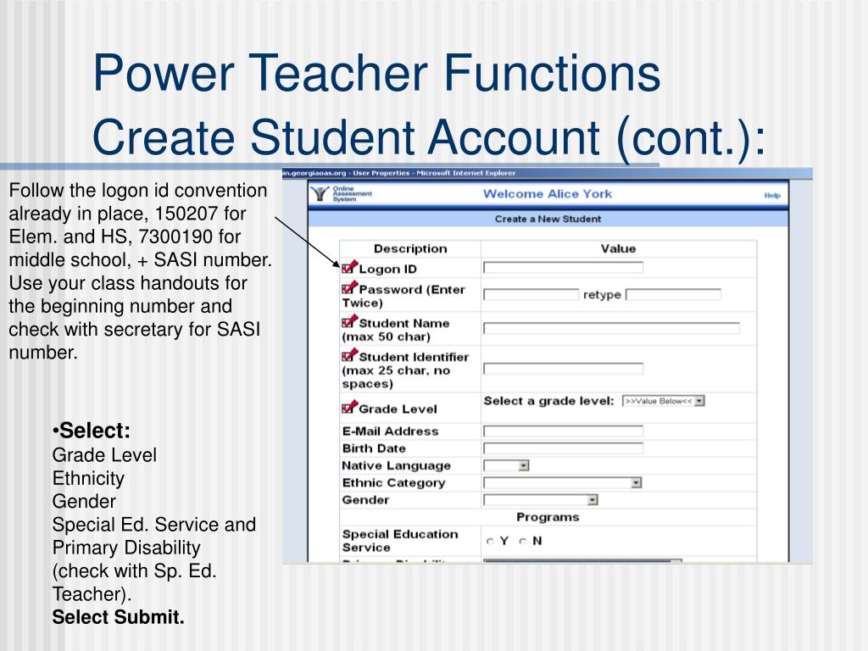868x651 pixels.
Task: Click the required mark beside Logon ID
Action: click(350, 267)
